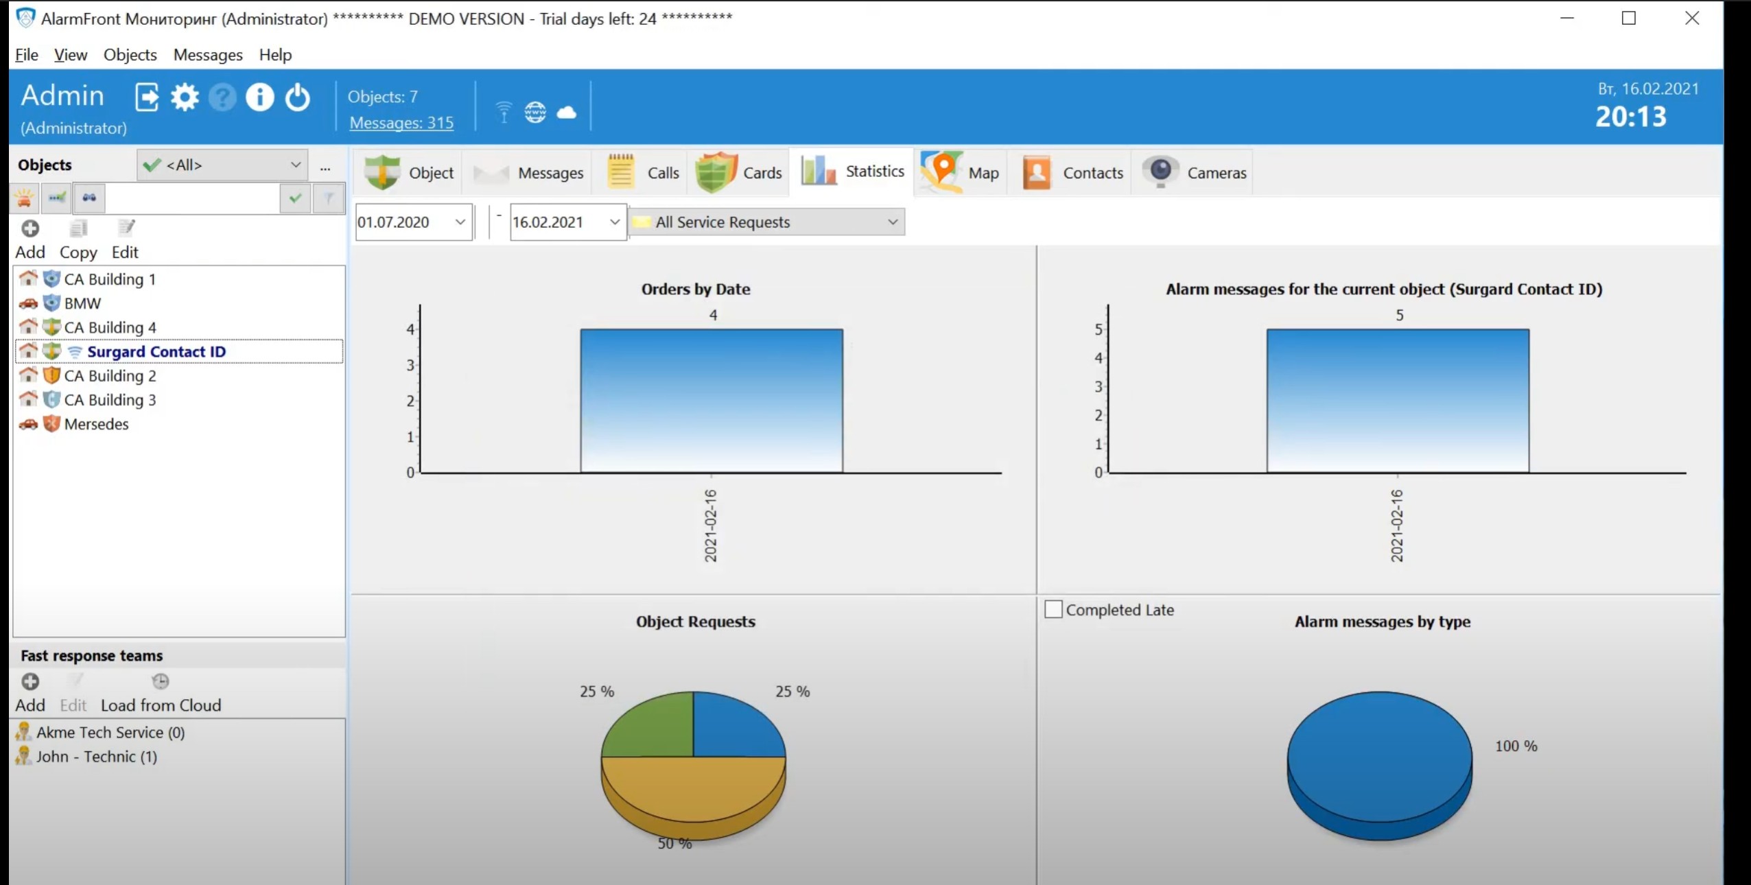This screenshot has width=1751, height=885.
Task: Open the Map tab
Action: pos(960,172)
